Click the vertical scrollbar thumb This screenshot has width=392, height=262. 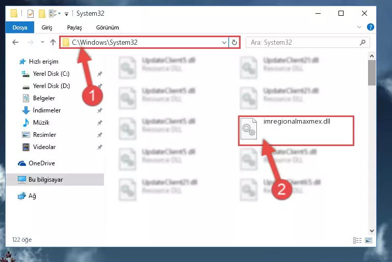tap(372, 73)
